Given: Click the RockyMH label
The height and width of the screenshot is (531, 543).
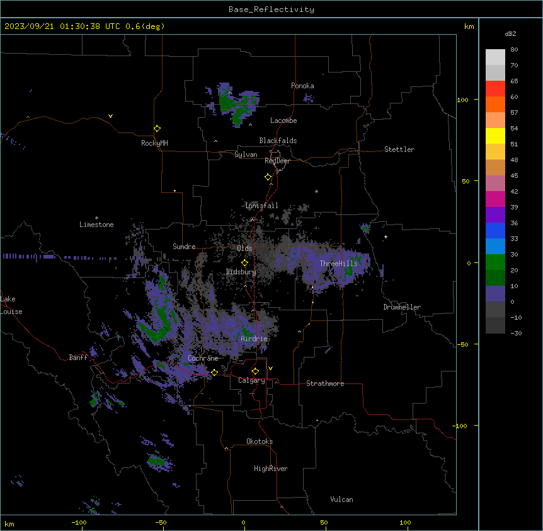Looking at the screenshot, I should (154, 143).
